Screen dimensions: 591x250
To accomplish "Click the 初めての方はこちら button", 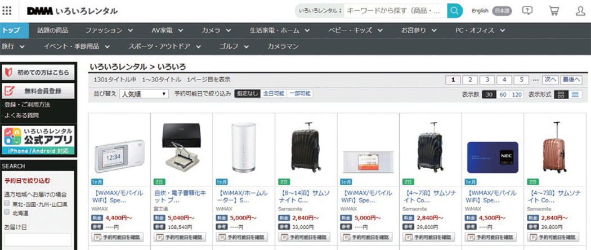I will 38,73.
